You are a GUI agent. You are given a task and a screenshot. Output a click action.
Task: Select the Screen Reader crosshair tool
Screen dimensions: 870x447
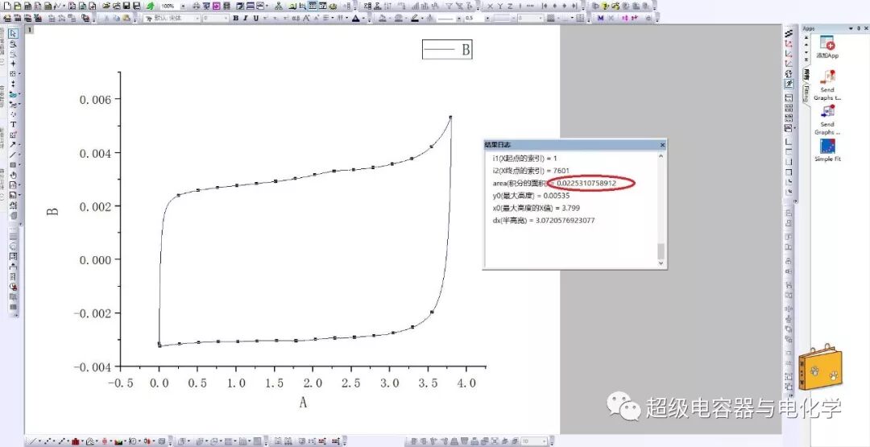(14, 63)
